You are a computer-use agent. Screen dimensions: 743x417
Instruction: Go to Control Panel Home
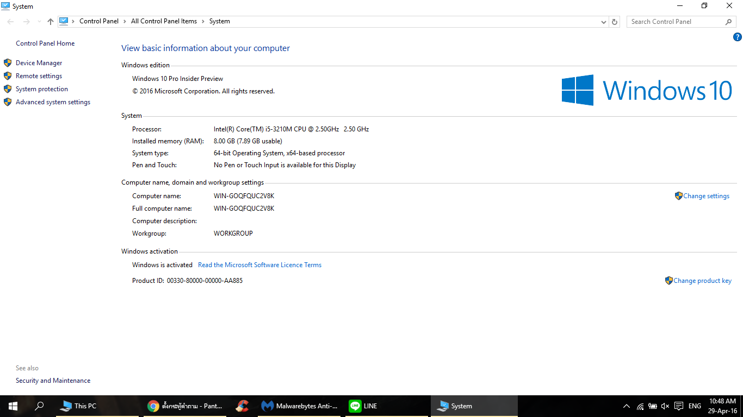pos(45,43)
